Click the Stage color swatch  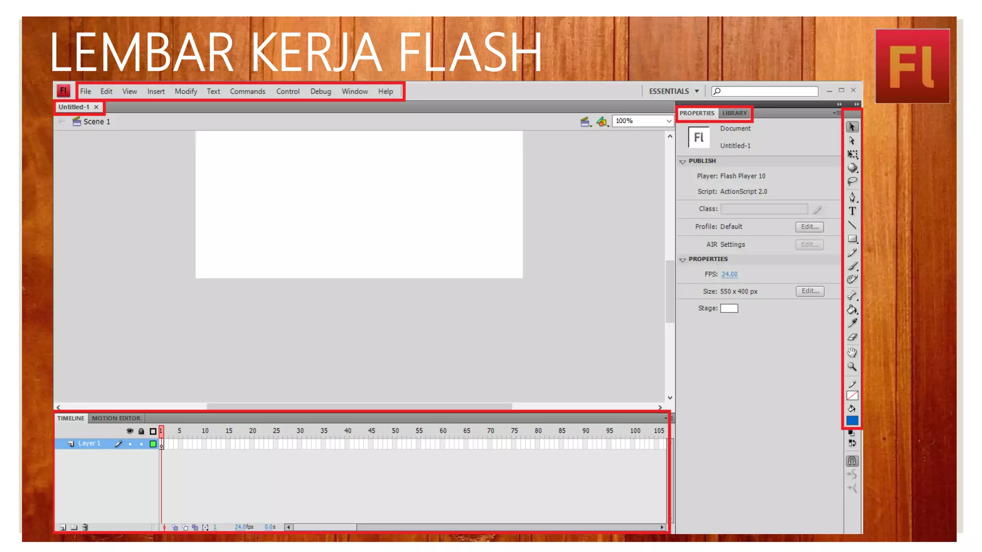[729, 308]
